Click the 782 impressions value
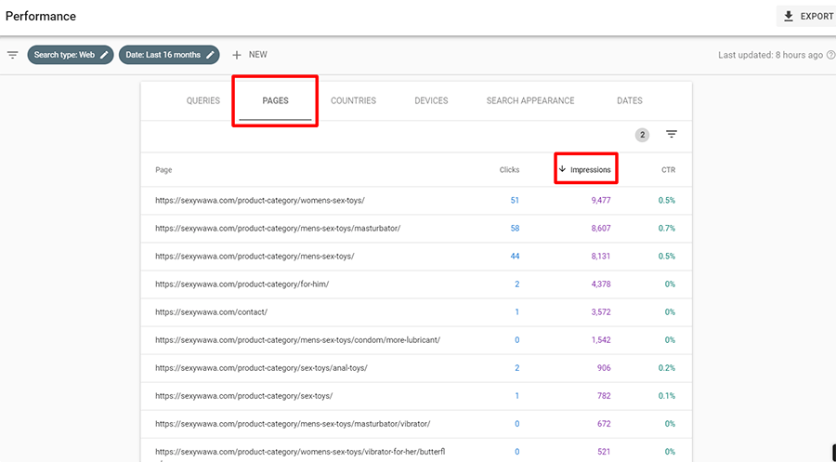Image resolution: width=836 pixels, height=462 pixels. coord(604,396)
